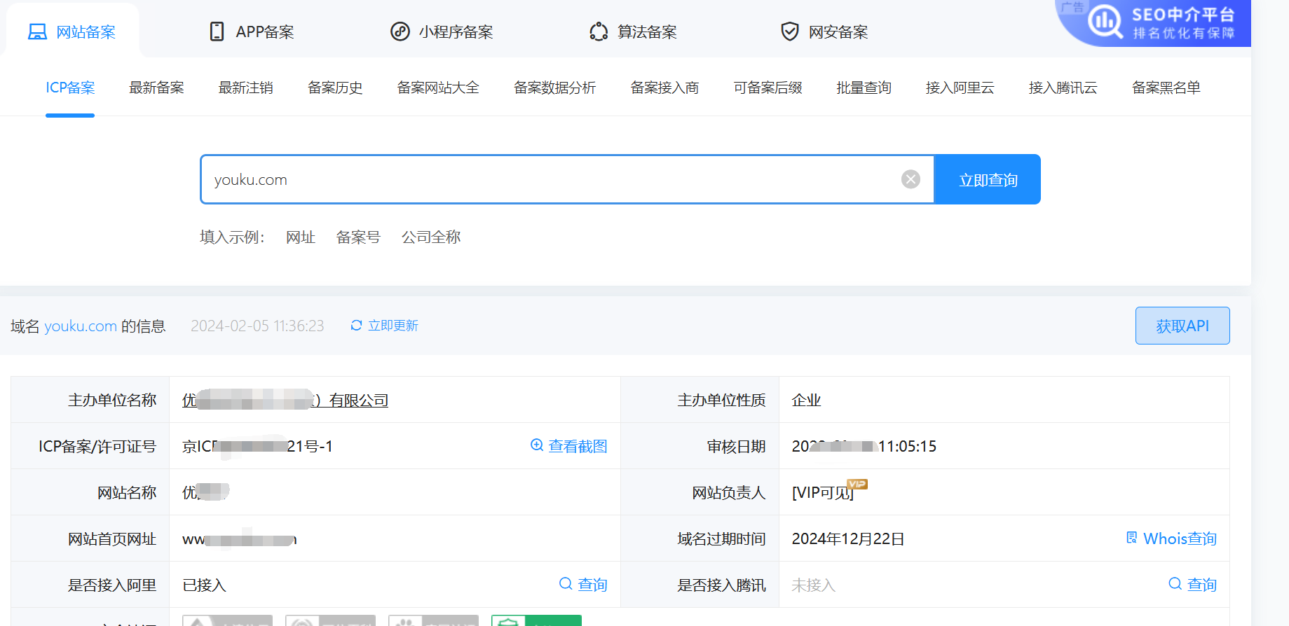Click the algorithm icon beside 算法备案
Image resolution: width=1289 pixels, height=626 pixels.
point(599,32)
